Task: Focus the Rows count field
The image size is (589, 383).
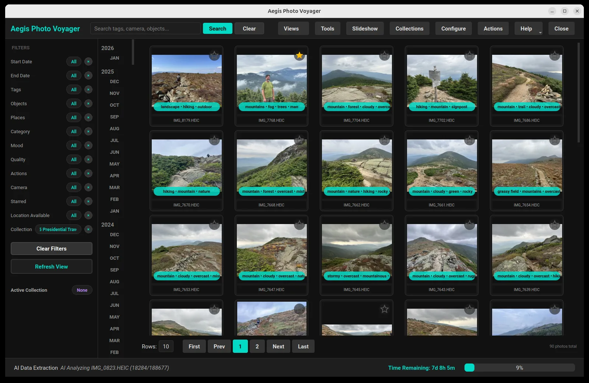Action: coord(166,347)
